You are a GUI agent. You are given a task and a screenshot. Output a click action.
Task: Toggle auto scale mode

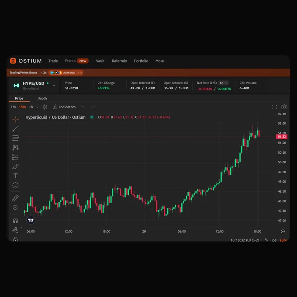(283, 240)
